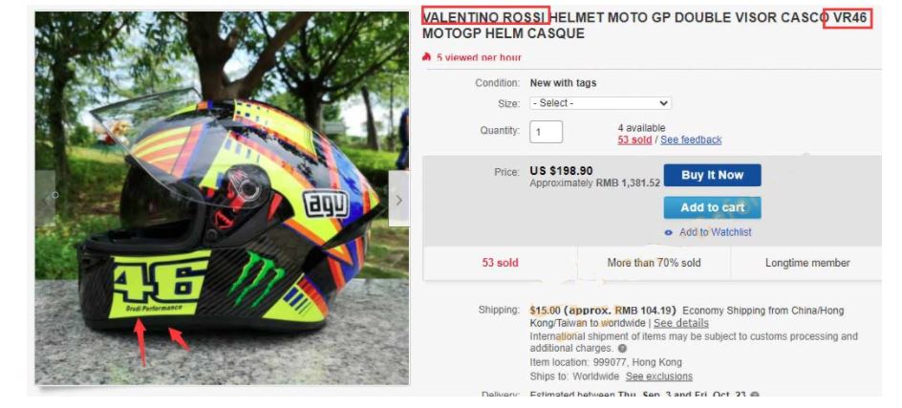Screen dimensions: 902x408
Task: Open the See exclusions link
Action: click(659, 376)
